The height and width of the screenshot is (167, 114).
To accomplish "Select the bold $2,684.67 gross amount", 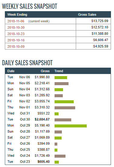I will tap(42, 119).
